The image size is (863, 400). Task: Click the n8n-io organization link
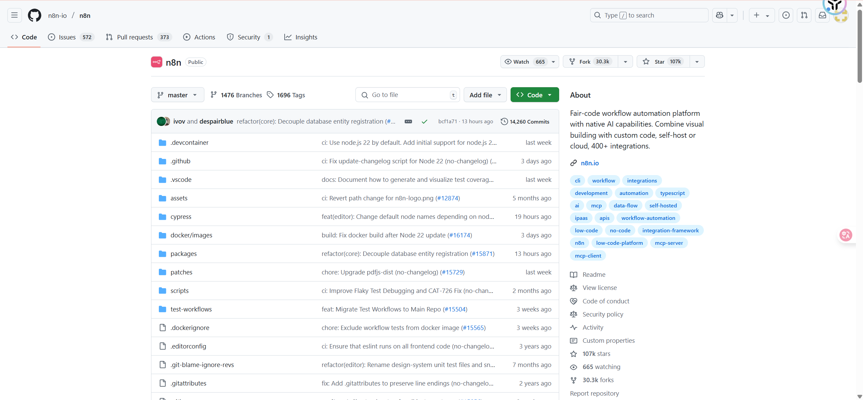[57, 15]
